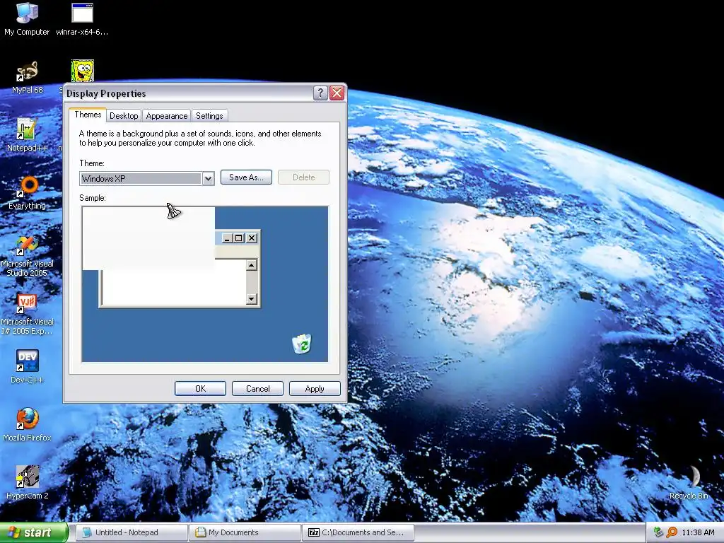Launch MyPal 68 browser shortcut

[x=27, y=76]
